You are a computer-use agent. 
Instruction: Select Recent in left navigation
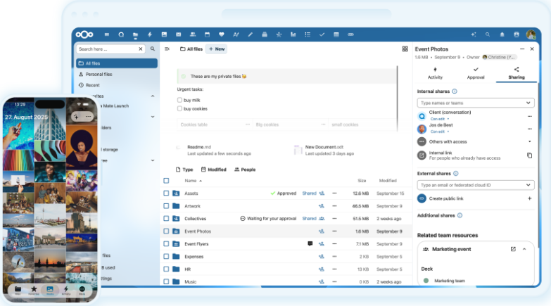coord(117,85)
